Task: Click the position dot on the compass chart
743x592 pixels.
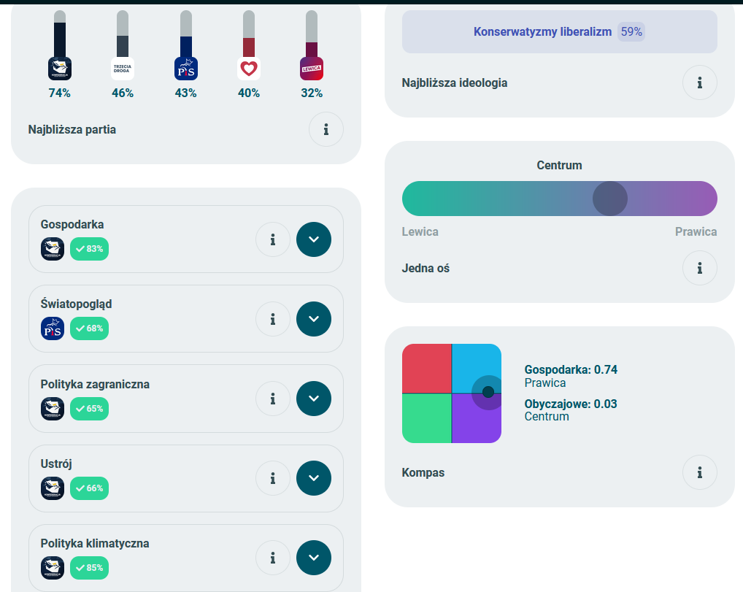Action: pos(488,392)
